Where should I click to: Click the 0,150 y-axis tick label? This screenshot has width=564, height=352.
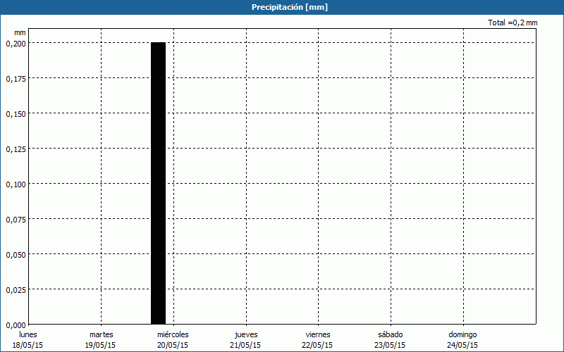[16, 113]
